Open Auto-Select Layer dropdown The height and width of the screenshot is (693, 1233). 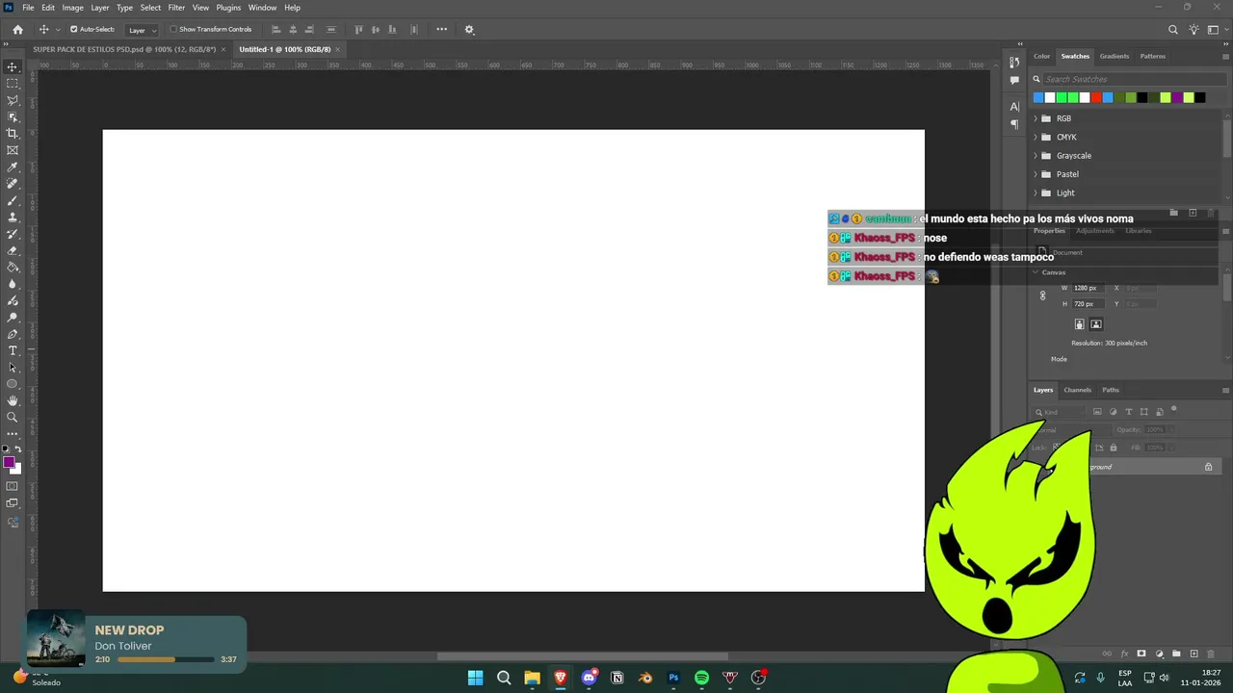tap(143, 30)
